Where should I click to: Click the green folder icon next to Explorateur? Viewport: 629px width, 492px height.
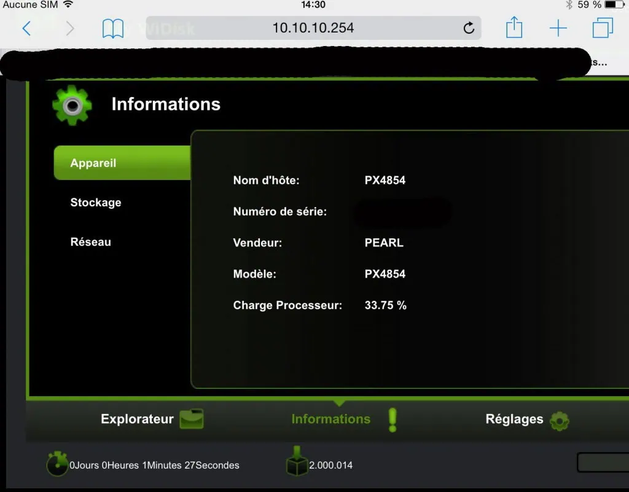(192, 420)
